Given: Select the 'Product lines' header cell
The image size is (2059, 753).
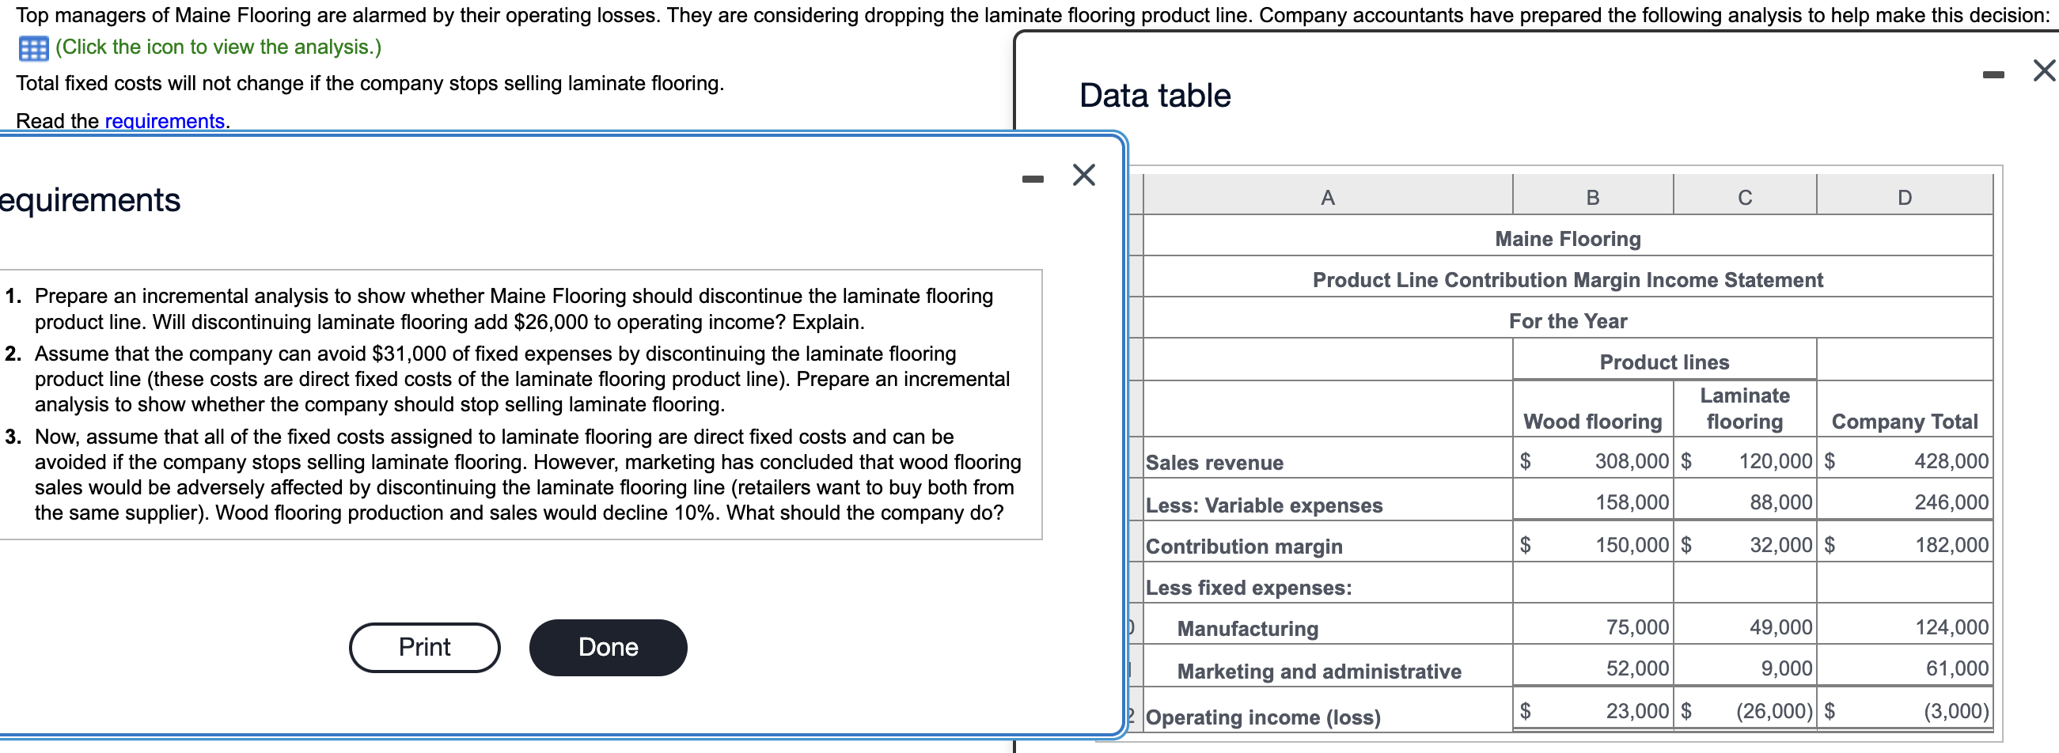Looking at the screenshot, I should (x=1664, y=361).
